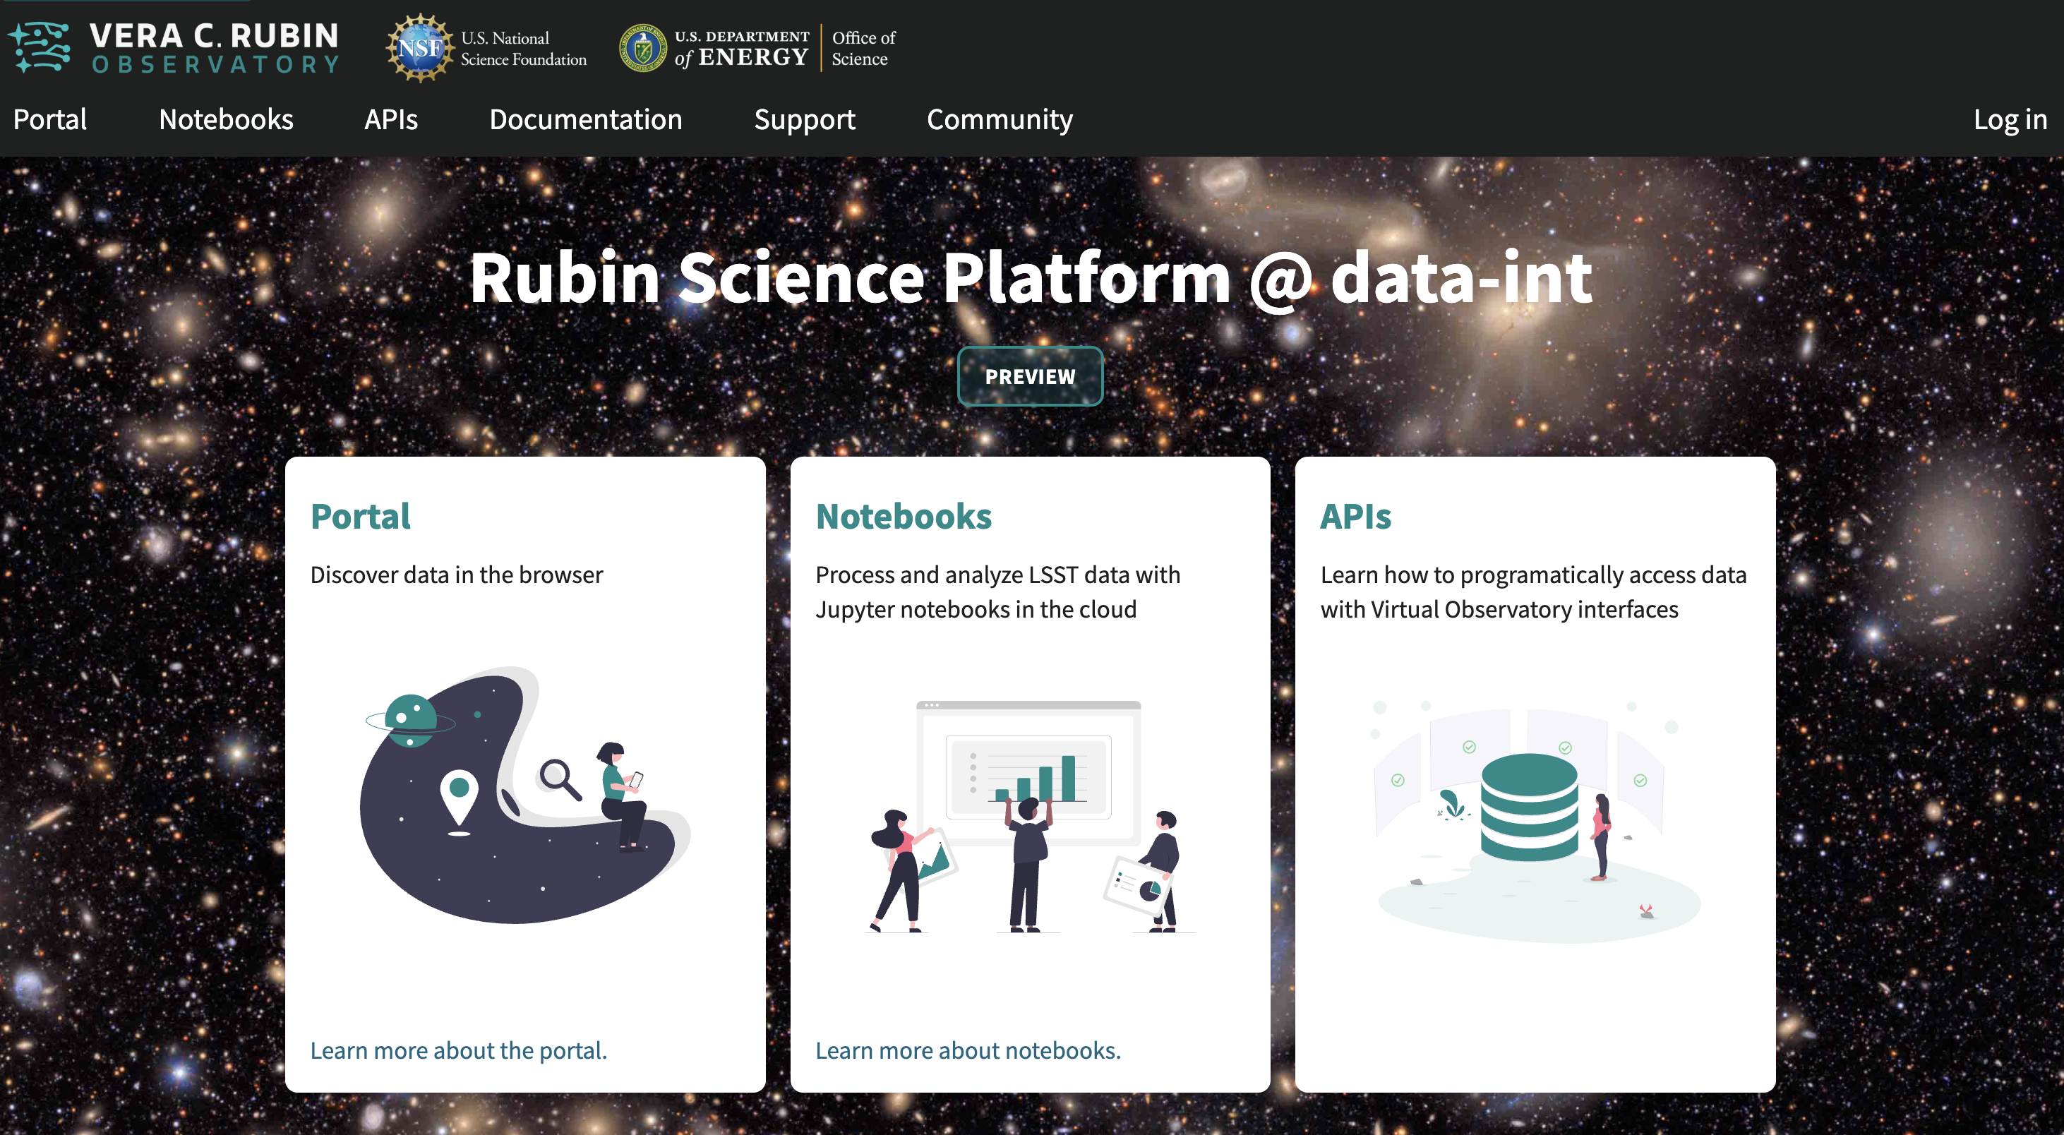Click the NSF seal logo

pyautogui.click(x=420, y=48)
